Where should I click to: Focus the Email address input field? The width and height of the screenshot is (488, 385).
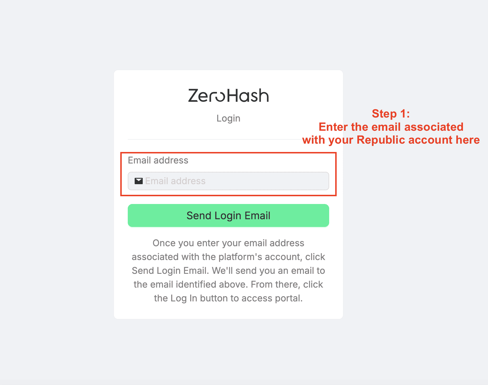click(x=228, y=181)
